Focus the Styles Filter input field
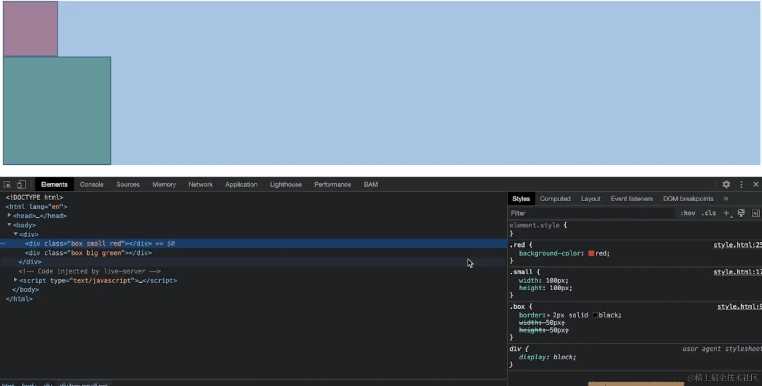Screen dimensions: 762x386 (x=592, y=213)
